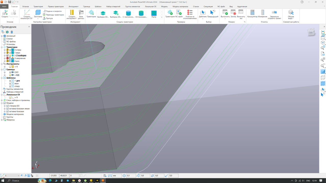Toggle light bulb for 0 отвер toolpath
326x183 pixels.
point(10,50)
